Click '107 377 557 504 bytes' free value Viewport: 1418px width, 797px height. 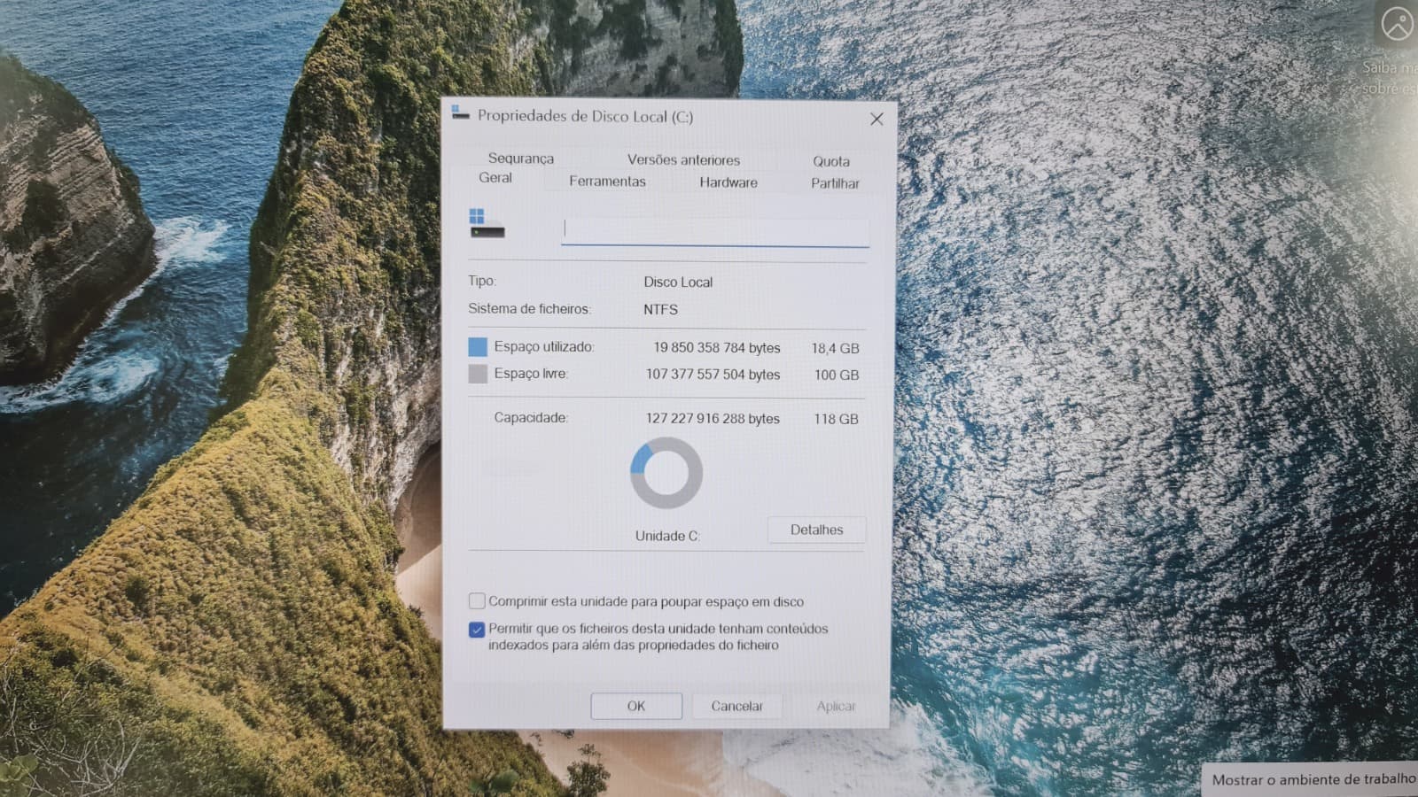(x=713, y=375)
